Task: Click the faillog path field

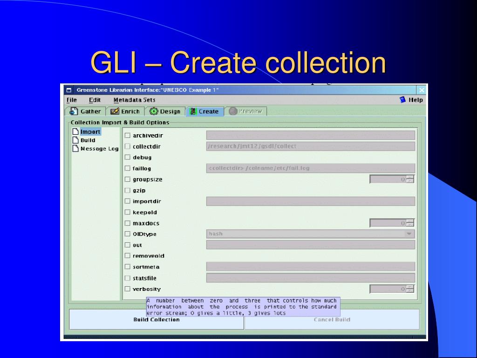Action: click(x=311, y=168)
